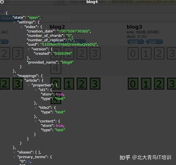Collapse the "properties" node
Screen dimensions: 176x165
28,85
